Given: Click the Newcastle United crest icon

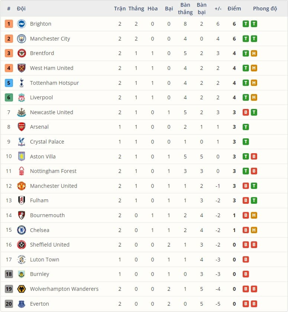Looking at the screenshot, I should coord(22,112).
